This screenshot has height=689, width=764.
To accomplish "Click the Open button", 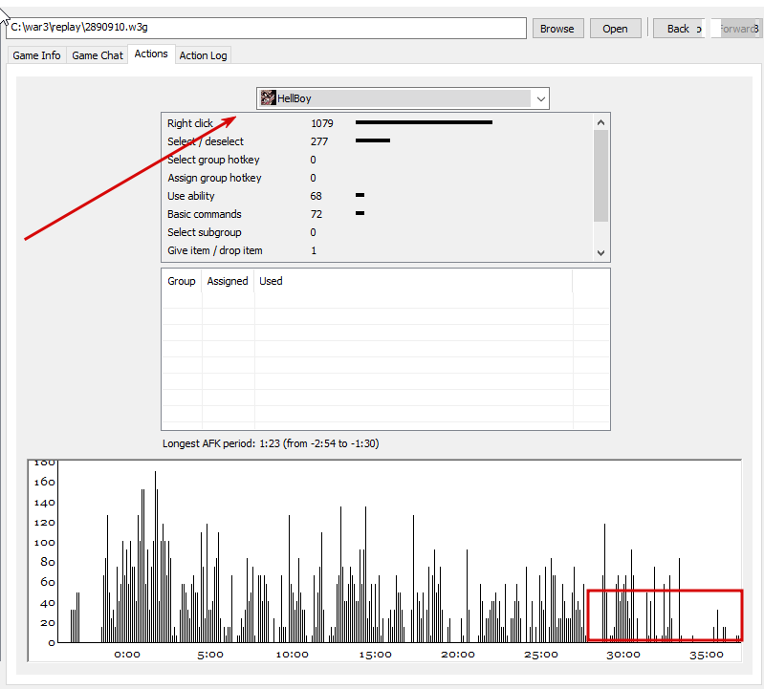I will pyautogui.click(x=615, y=29).
